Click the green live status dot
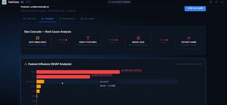The image size is (227, 105). (110, 2)
